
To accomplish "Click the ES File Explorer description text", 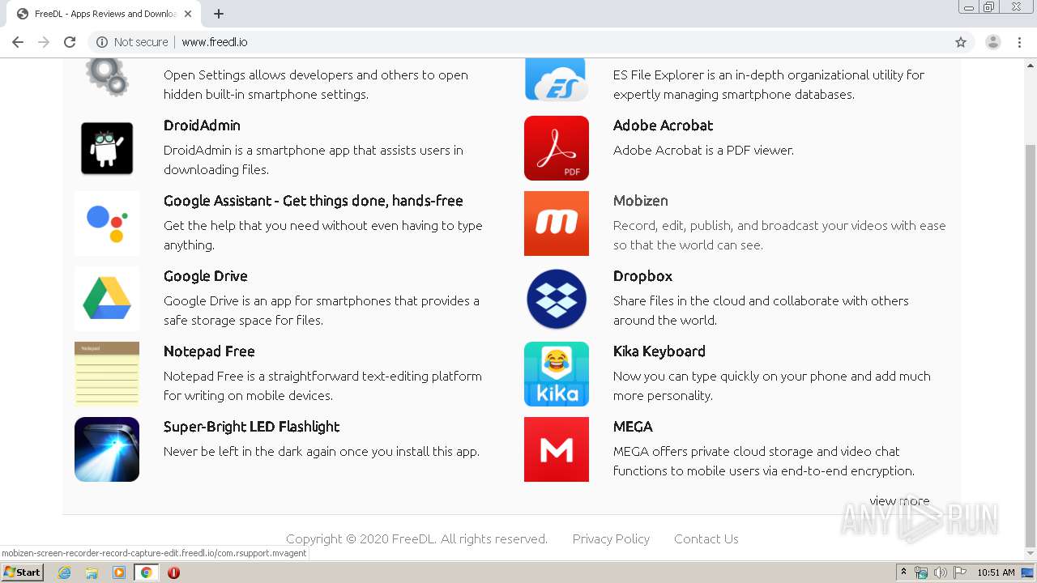I will (x=769, y=84).
